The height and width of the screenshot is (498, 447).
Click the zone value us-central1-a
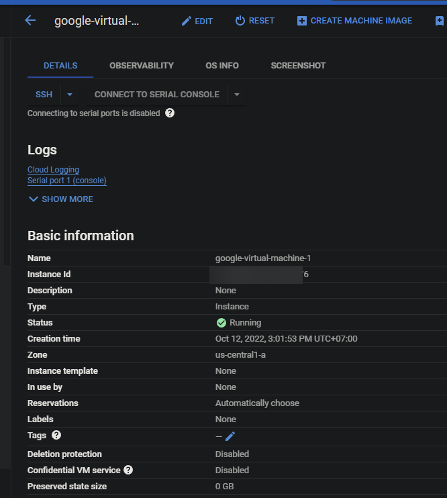(240, 355)
